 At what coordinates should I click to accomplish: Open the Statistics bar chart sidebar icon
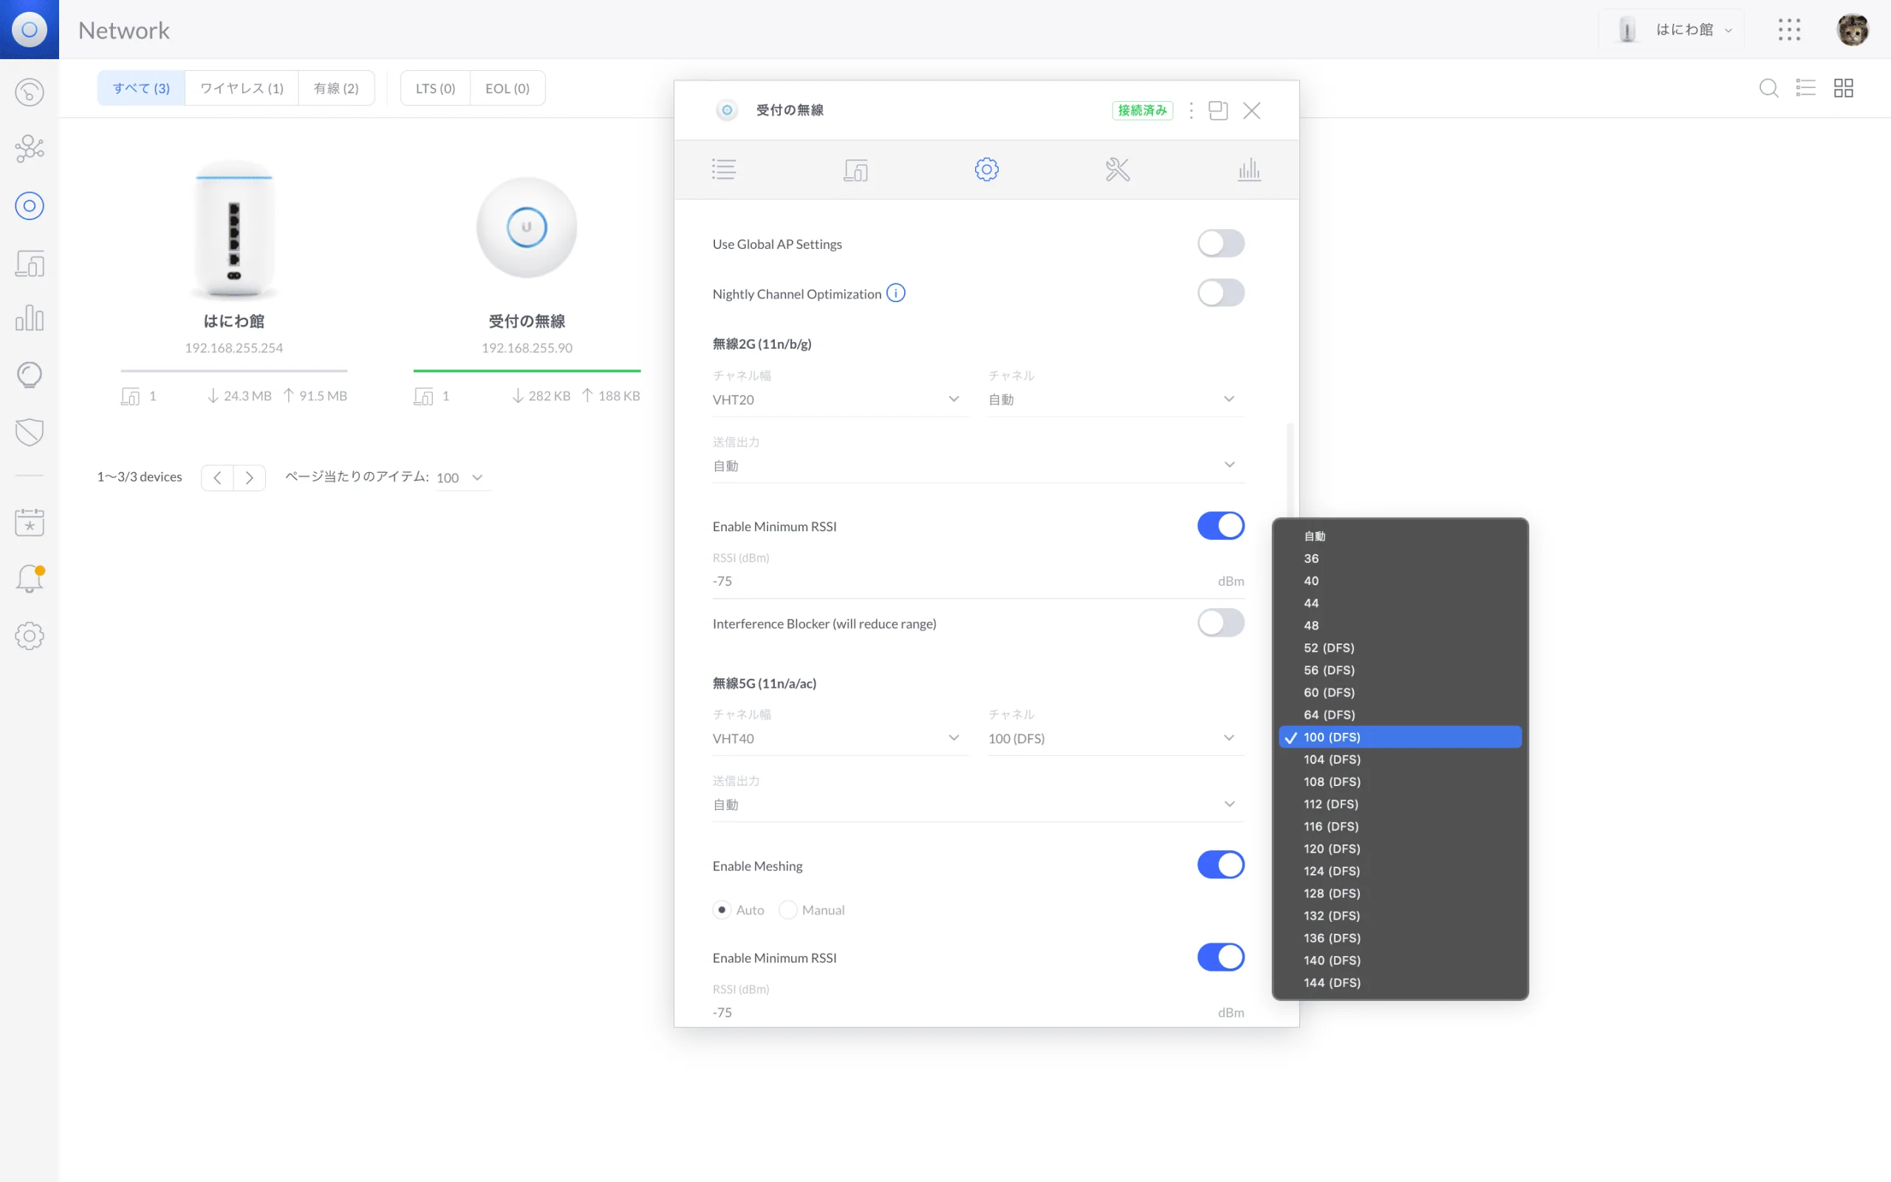[29, 318]
